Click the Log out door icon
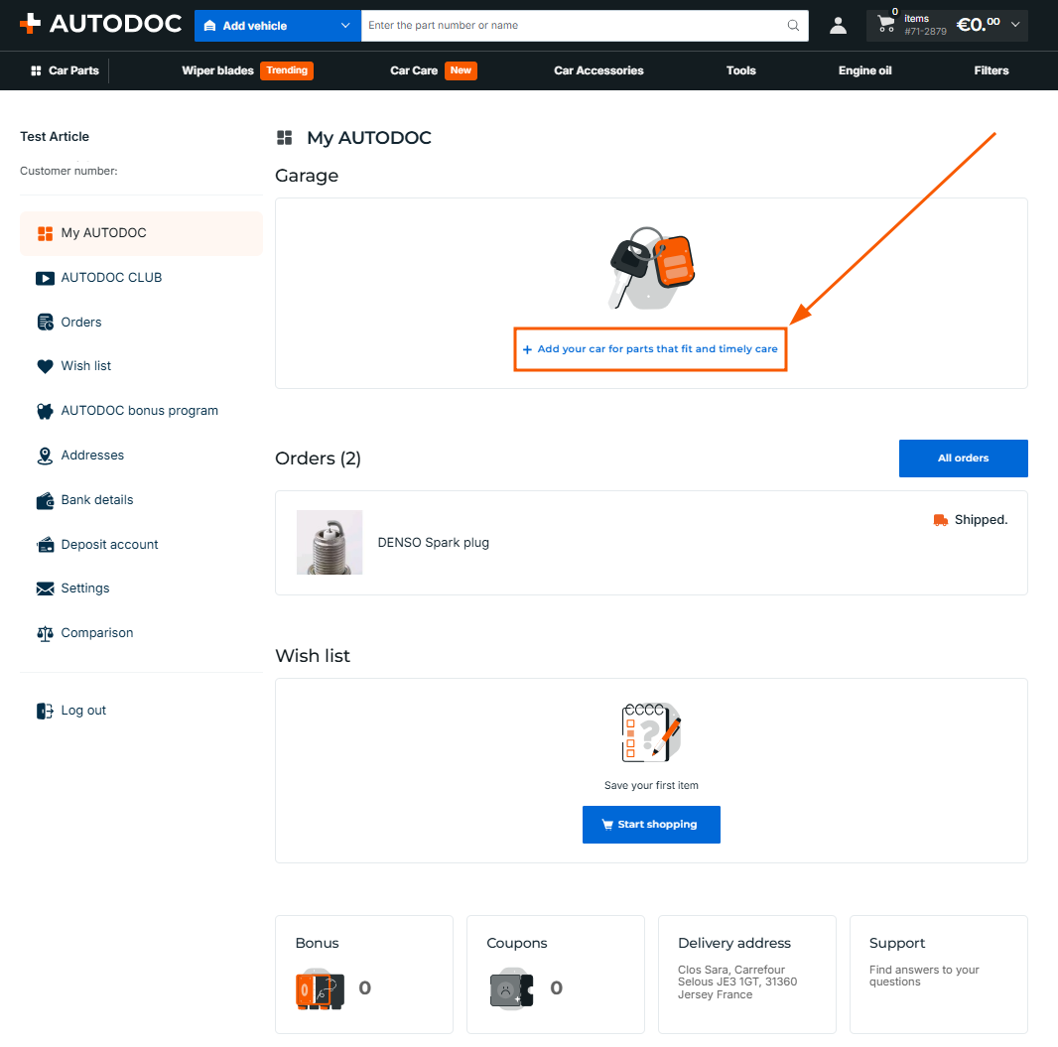The image size is (1058, 1047). (x=46, y=711)
